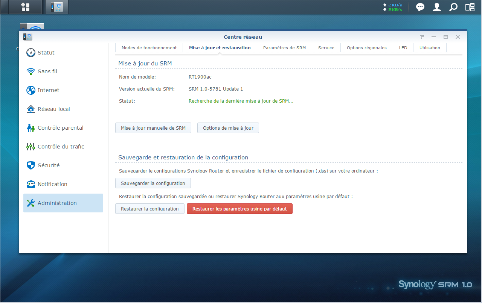482x303 pixels.
Task: Open the widgets panel icon
Action: 470,7
